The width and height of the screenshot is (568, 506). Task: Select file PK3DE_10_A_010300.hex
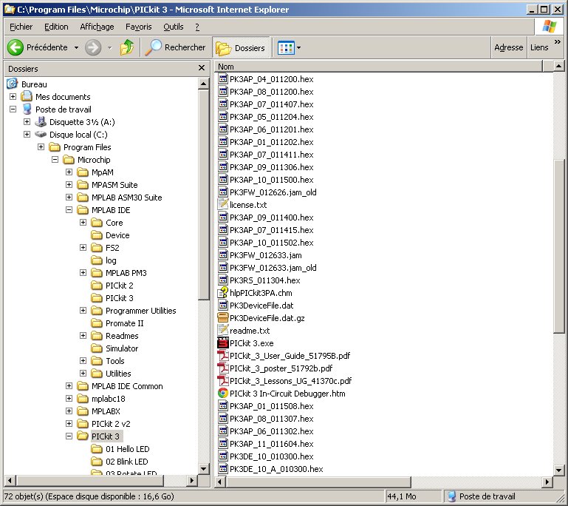(x=270, y=469)
